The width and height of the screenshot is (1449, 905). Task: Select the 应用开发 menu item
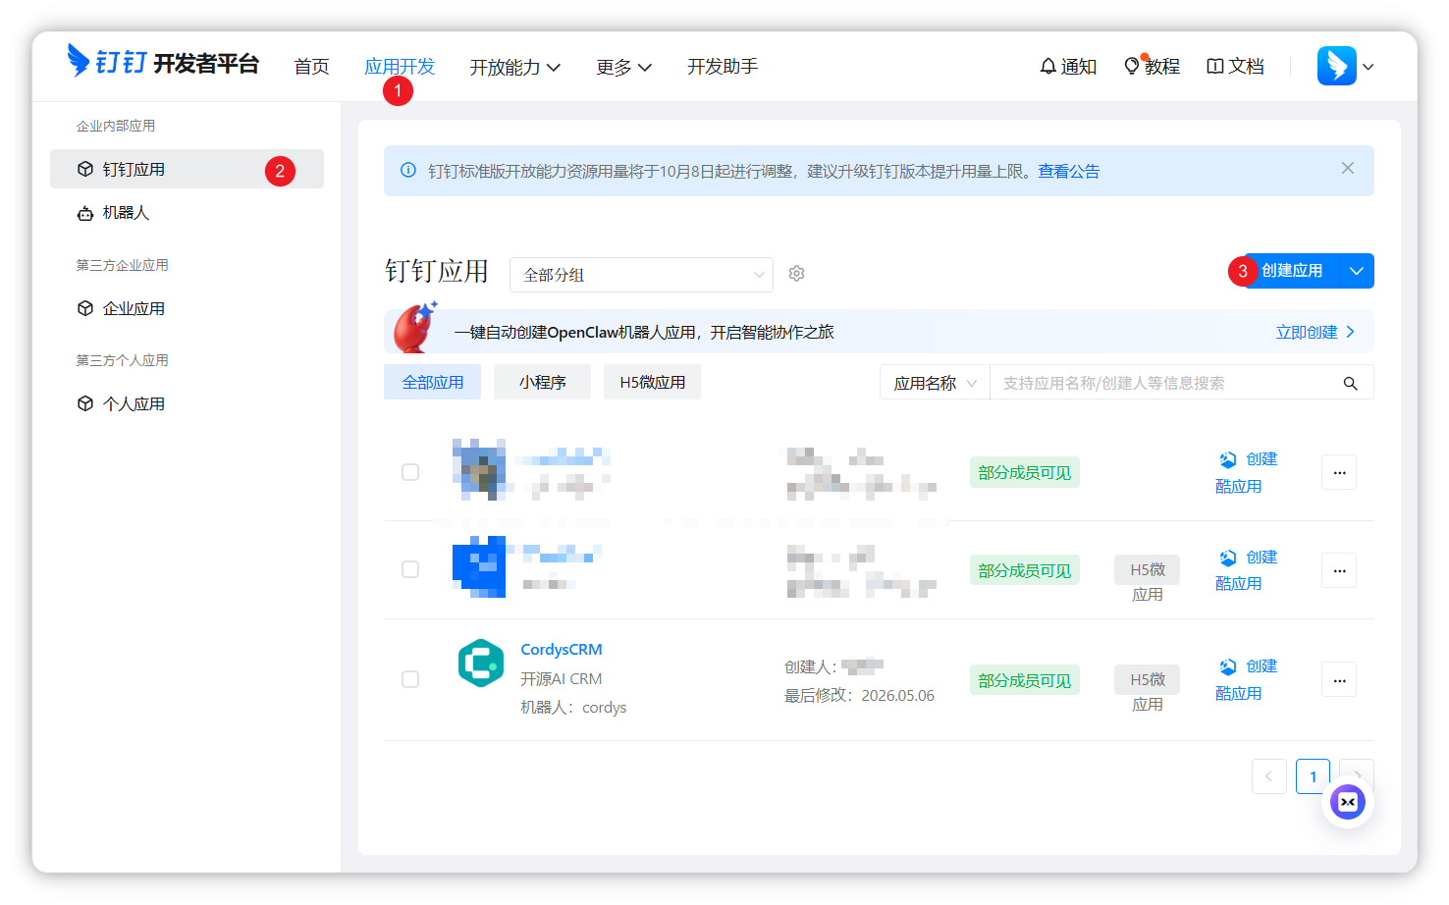pyautogui.click(x=400, y=67)
